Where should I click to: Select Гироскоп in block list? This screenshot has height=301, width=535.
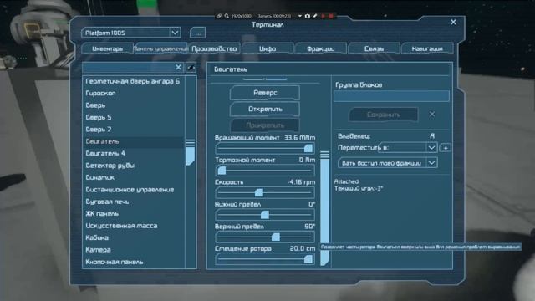(x=133, y=93)
